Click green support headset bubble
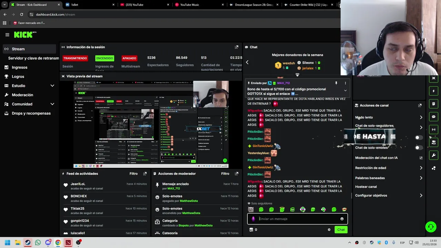Viewport: 441px width, 248px height. 431,227
